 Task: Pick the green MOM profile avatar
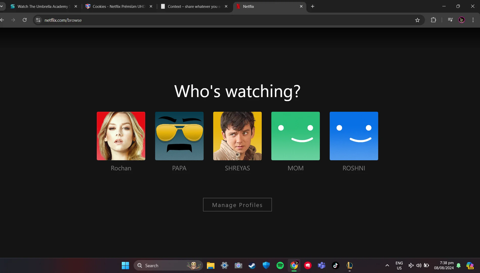click(296, 136)
